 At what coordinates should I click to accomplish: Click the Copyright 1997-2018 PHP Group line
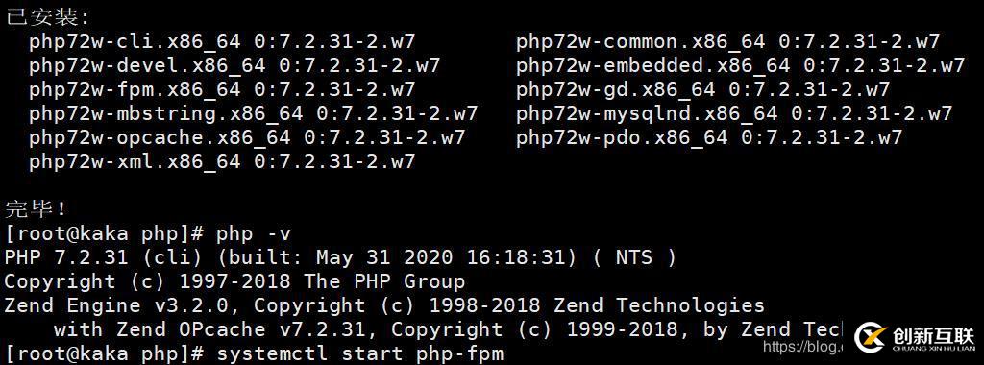234,281
